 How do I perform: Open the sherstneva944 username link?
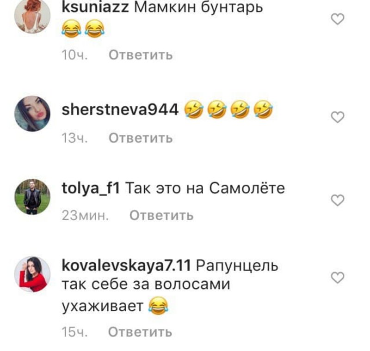click(120, 110)
